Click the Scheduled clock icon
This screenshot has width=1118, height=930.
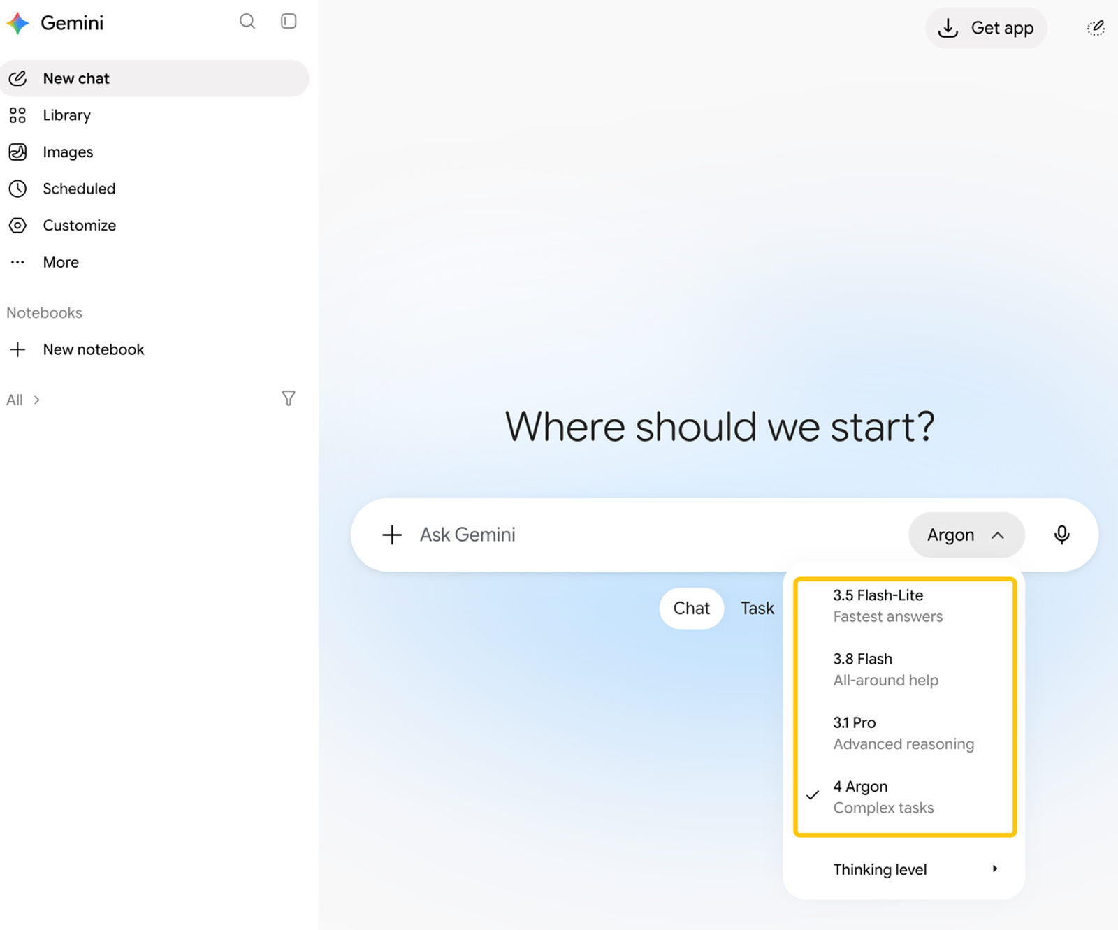click(17, 189)
